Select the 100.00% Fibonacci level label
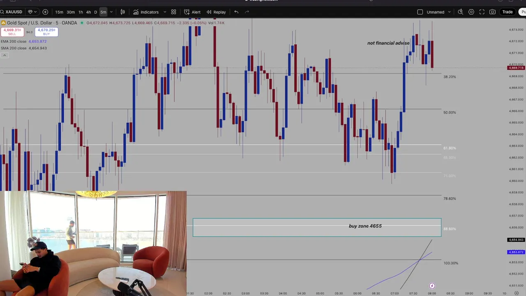This screenshot has width=526, height=296. tap(451, 263)
